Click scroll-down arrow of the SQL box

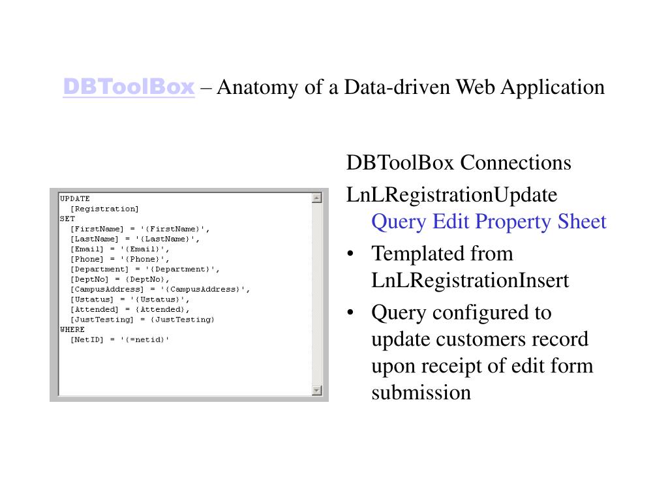pos(316,390)
